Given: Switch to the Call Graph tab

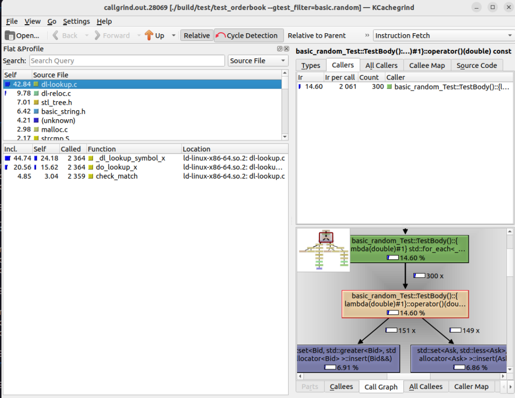Looking at the screenshot, I should pos(381,387).
